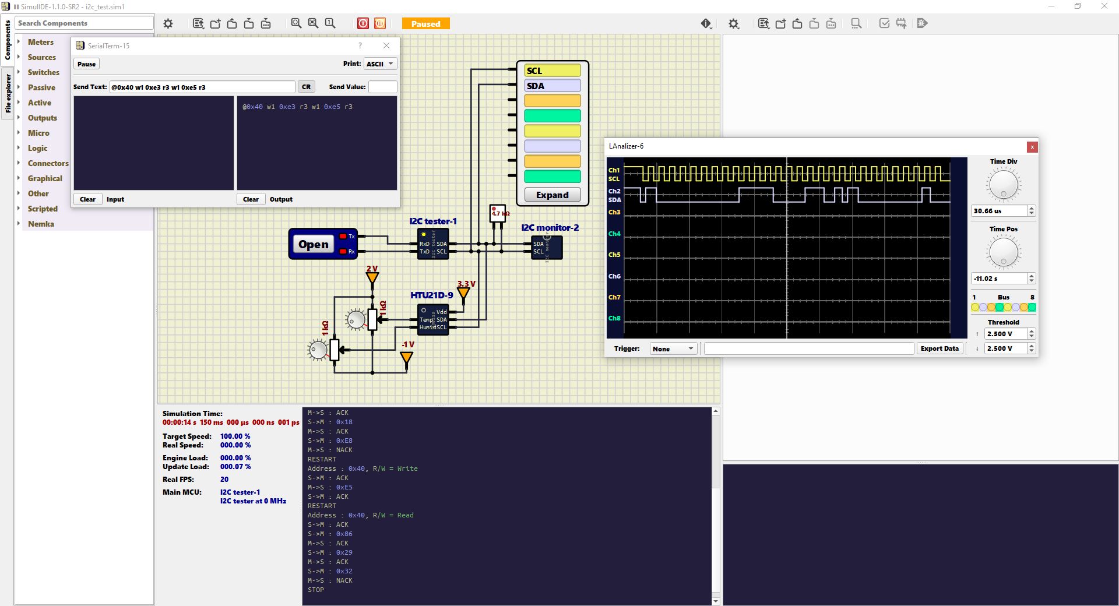Click the Search Components field

pos(85,23)
